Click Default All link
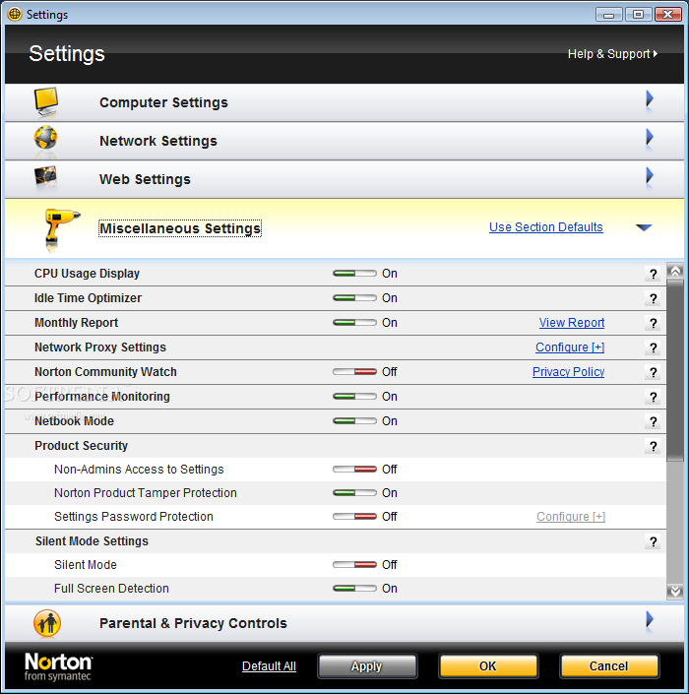 pos(269,666)
